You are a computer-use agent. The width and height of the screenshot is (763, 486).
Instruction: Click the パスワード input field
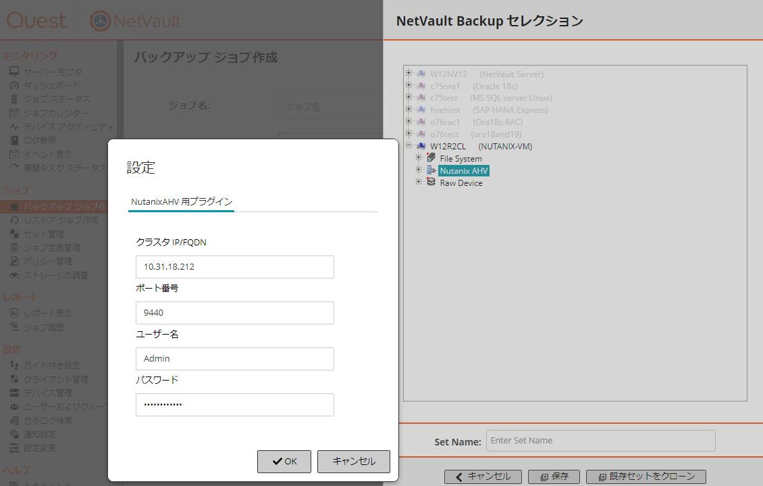click(x=234, y=405)
